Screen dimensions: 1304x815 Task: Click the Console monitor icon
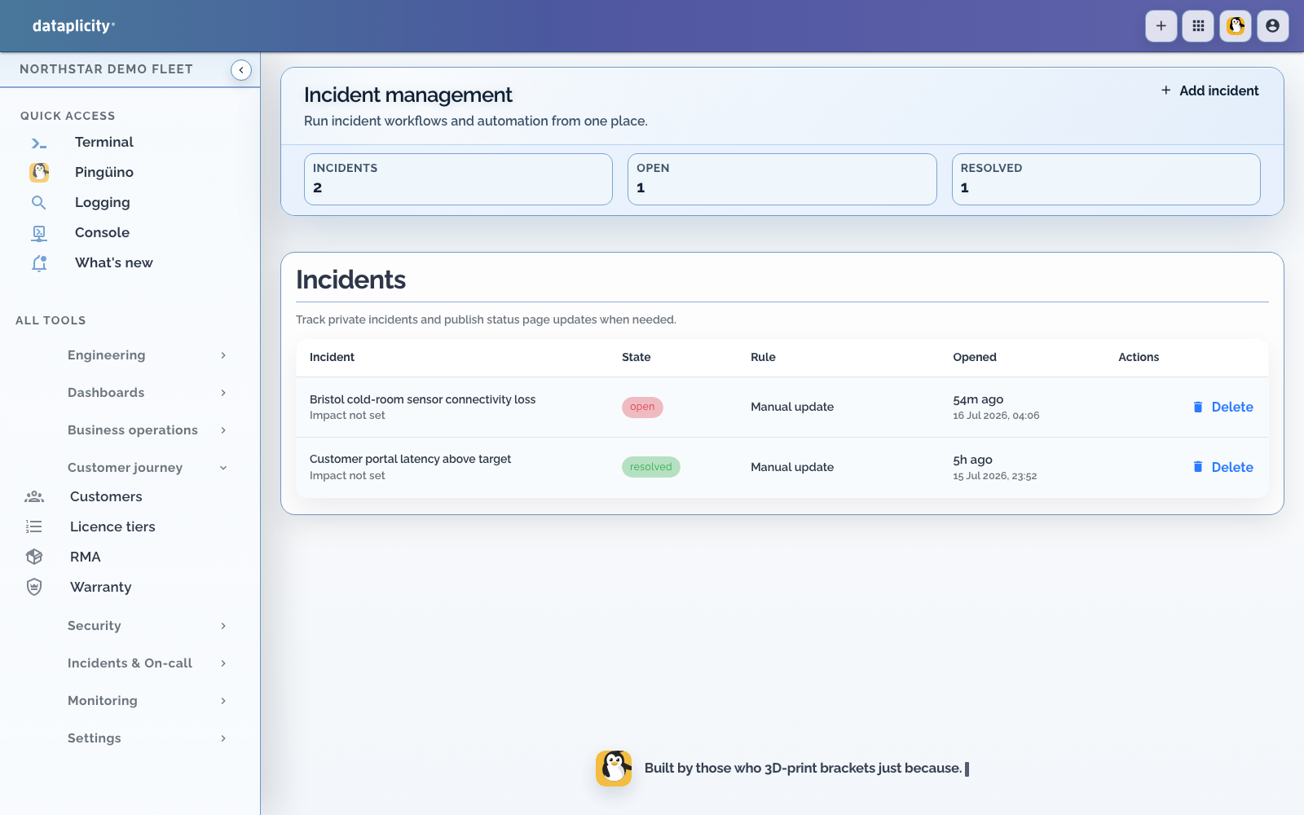[x=38, y=233]
